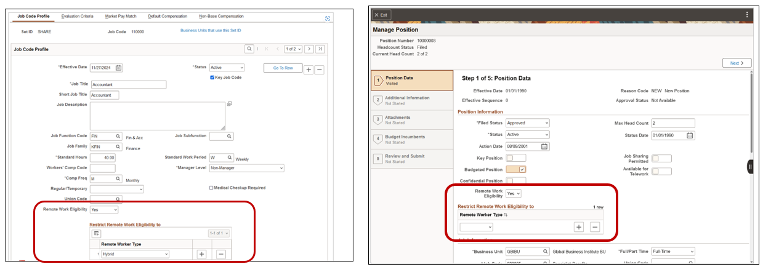Open the Status dropdown in Job Code Profile
This screenshot has width=763, height=272.
(226, 68)
